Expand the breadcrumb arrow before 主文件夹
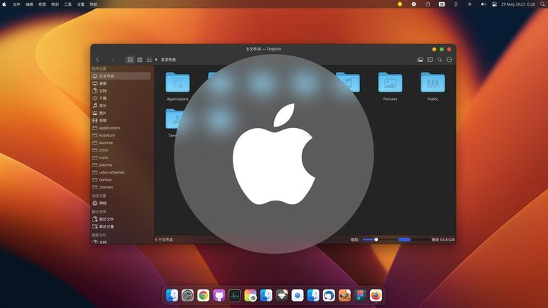This screenshot has width=548, height=308. click(x=157, y=60)
